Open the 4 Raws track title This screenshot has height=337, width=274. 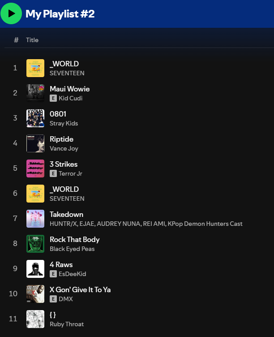[x=61, y=264]
